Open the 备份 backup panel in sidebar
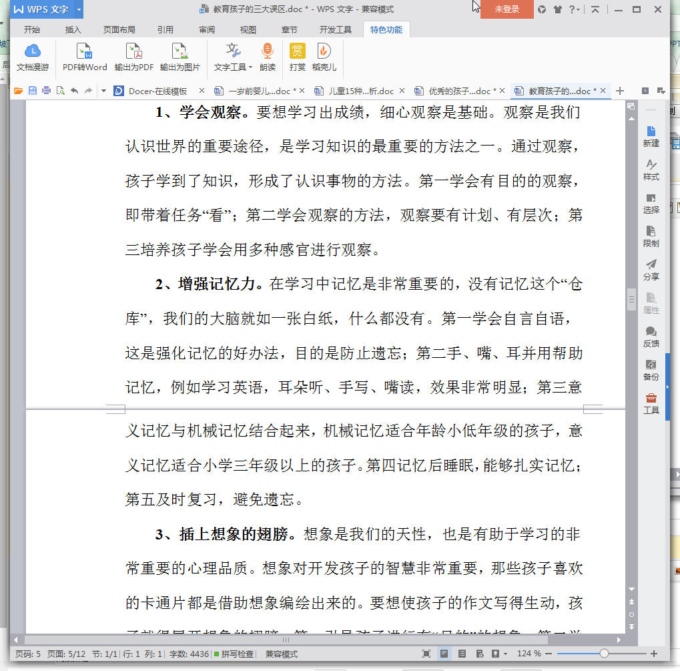Image resolution: width=680 pixels, height=671 pixels. (x=651, y=369)
